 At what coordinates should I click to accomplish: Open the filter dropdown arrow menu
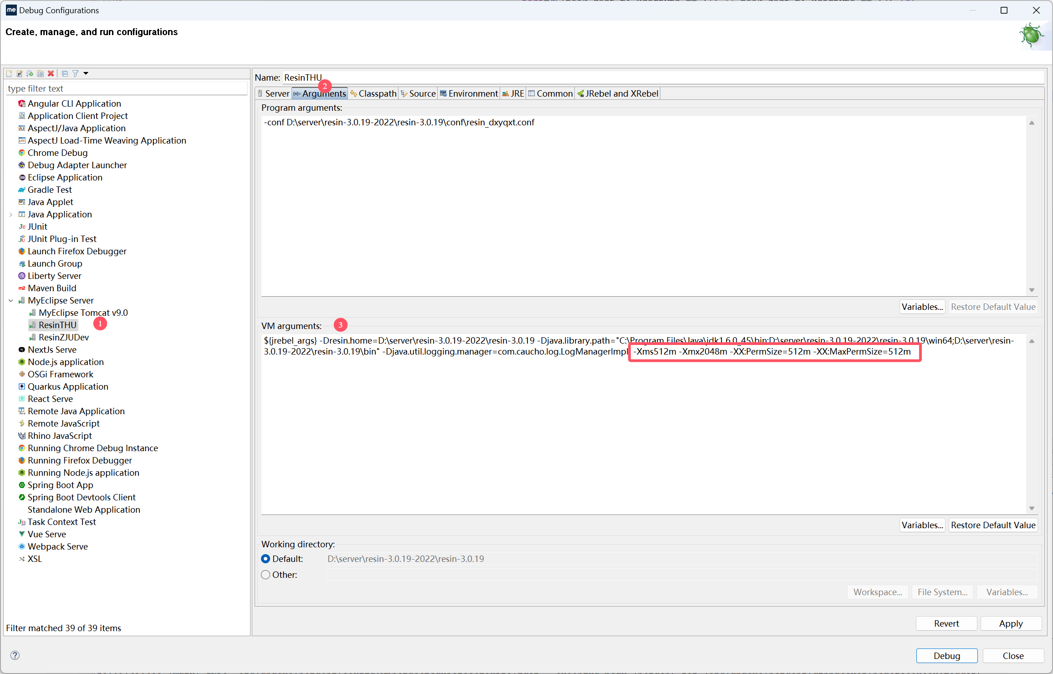click(x=86, y=73)
